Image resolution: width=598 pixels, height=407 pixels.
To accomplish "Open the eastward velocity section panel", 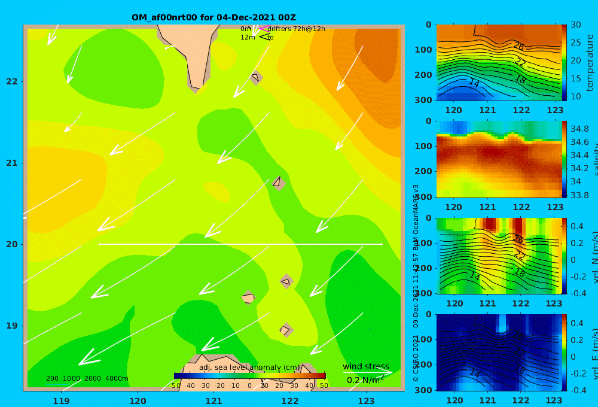I will [499, 353].
